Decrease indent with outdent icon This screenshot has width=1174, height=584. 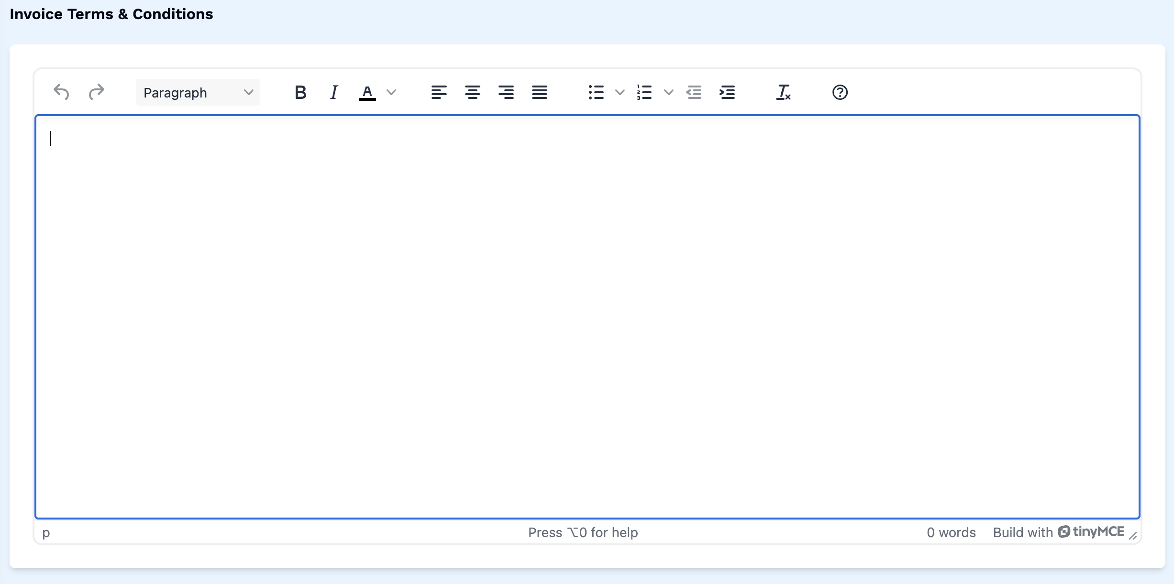[694, 92]
